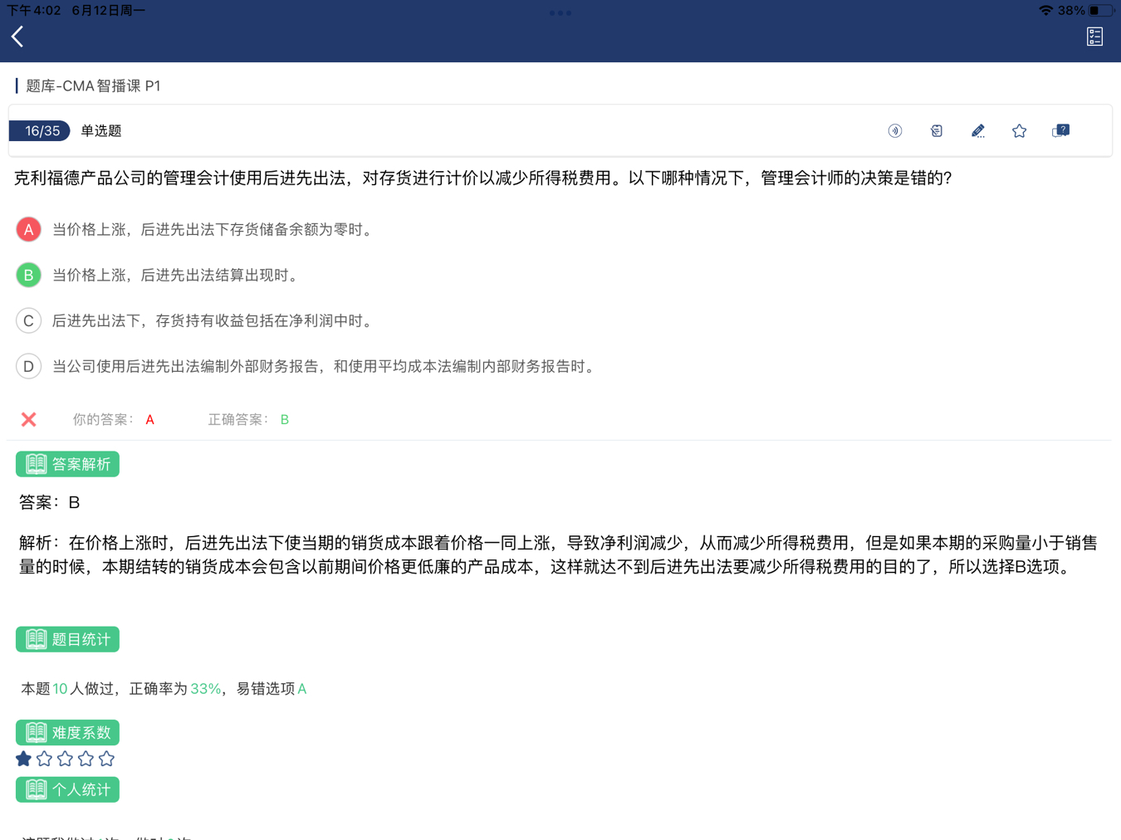The width and height of the screenshot is (1121, 840).
Task: Select answer option A
Action: (29, 230)
